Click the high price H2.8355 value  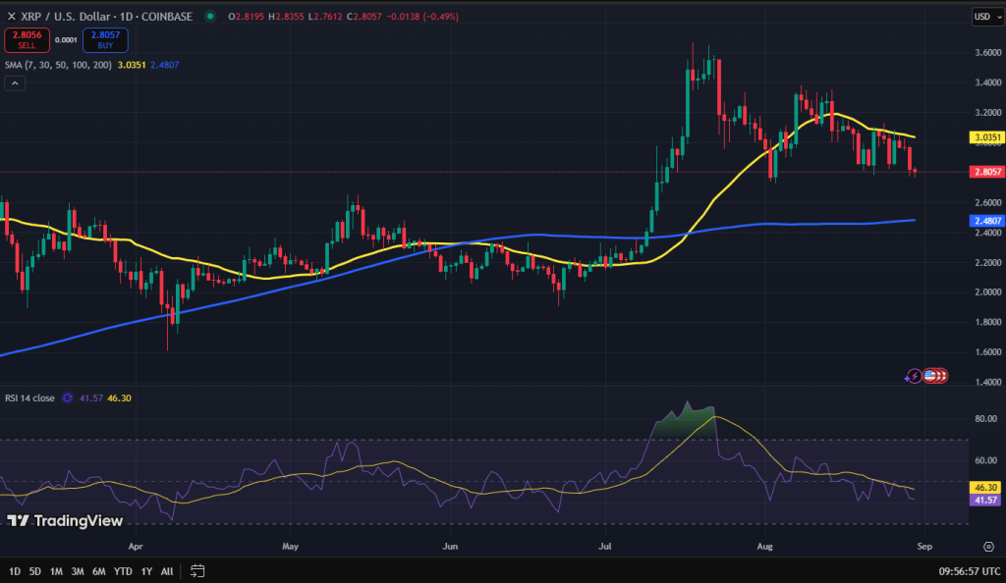click(x=286, y=17)
